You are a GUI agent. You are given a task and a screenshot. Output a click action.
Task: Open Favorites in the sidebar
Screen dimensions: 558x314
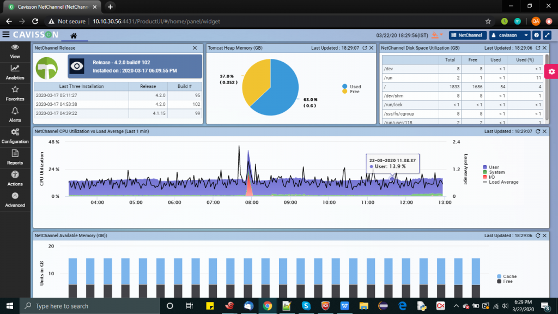coord(15,94)
